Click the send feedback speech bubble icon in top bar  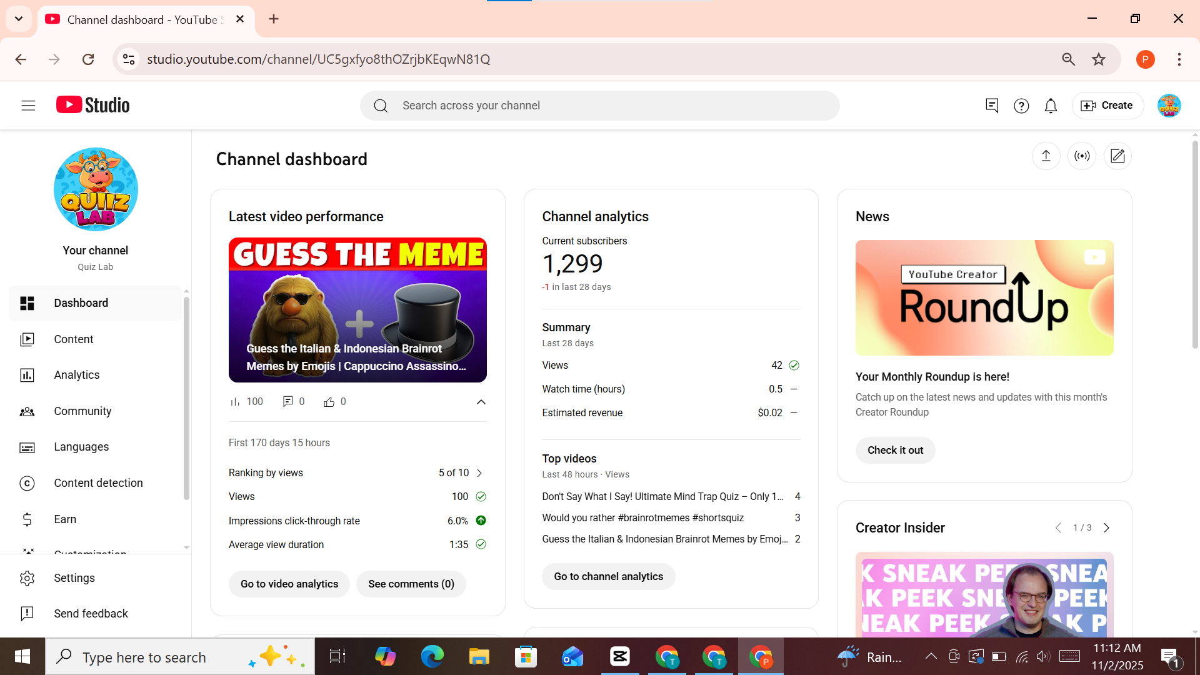point(992,105)
